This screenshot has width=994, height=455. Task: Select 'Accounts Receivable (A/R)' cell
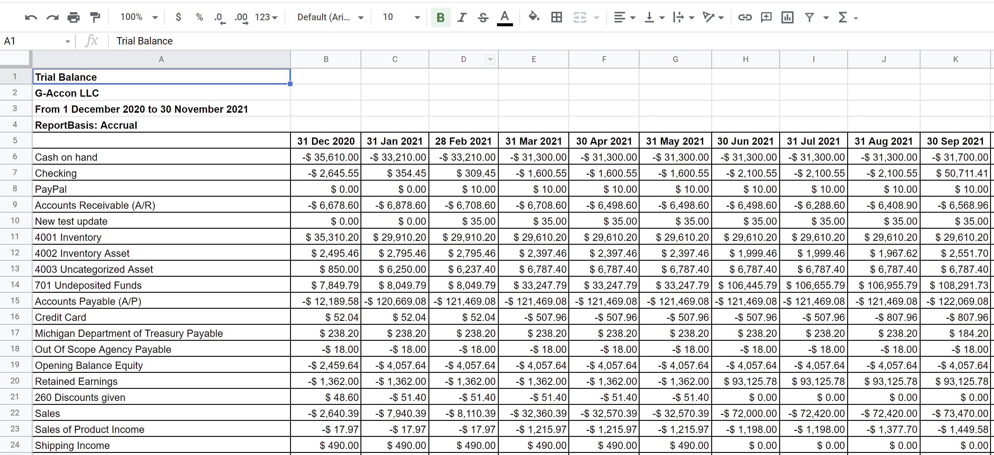(161, 205)
